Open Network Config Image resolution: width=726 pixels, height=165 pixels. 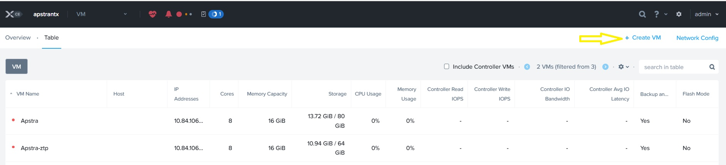(x=697, y=38)
